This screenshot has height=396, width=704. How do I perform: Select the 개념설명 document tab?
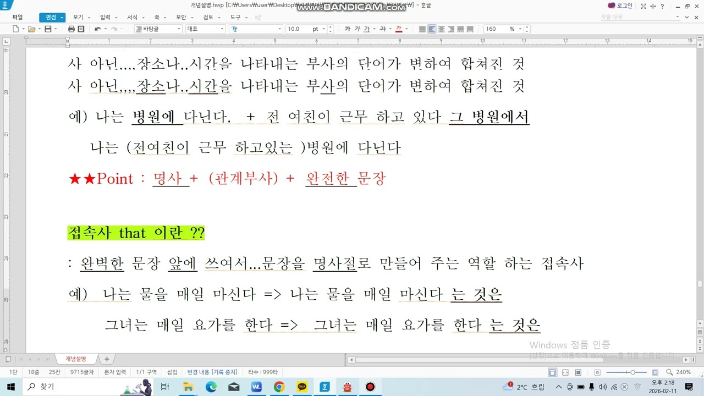click(x=76, y=359)
